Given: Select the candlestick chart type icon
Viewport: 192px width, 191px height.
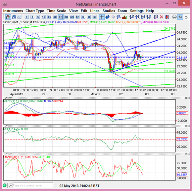Looking at the screenshot, I should coord(8,17).
